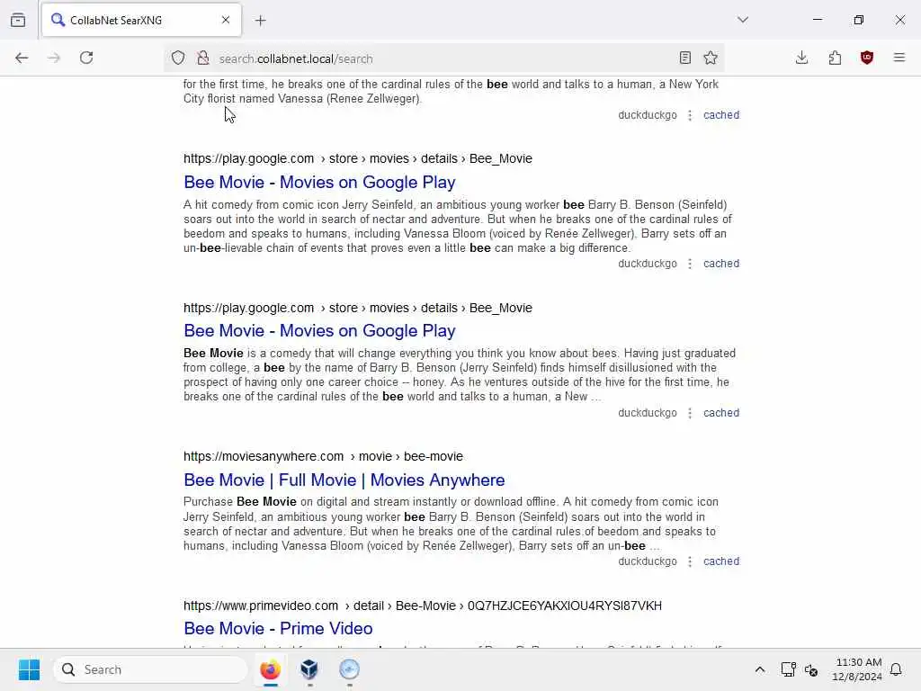The image size is (921, 691).
Task: Click the network status tray icon
Action: point(788,669)
